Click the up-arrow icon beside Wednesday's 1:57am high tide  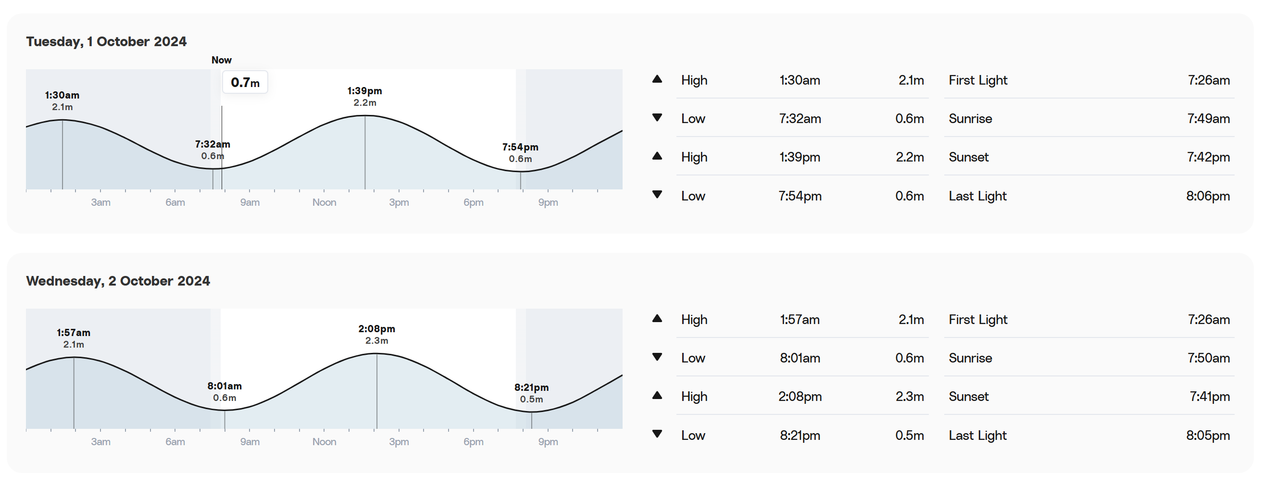click(657, 319)
